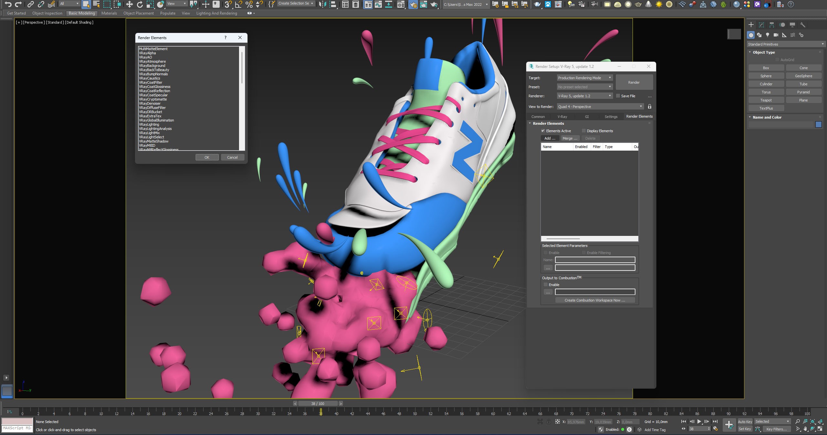Select VRayLightMix in element list
This screenshot has width=827, height=435.
click(x=149, y=133)
